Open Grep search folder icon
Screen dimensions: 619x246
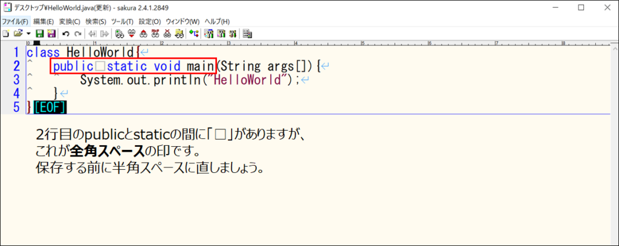click(179, 34)
